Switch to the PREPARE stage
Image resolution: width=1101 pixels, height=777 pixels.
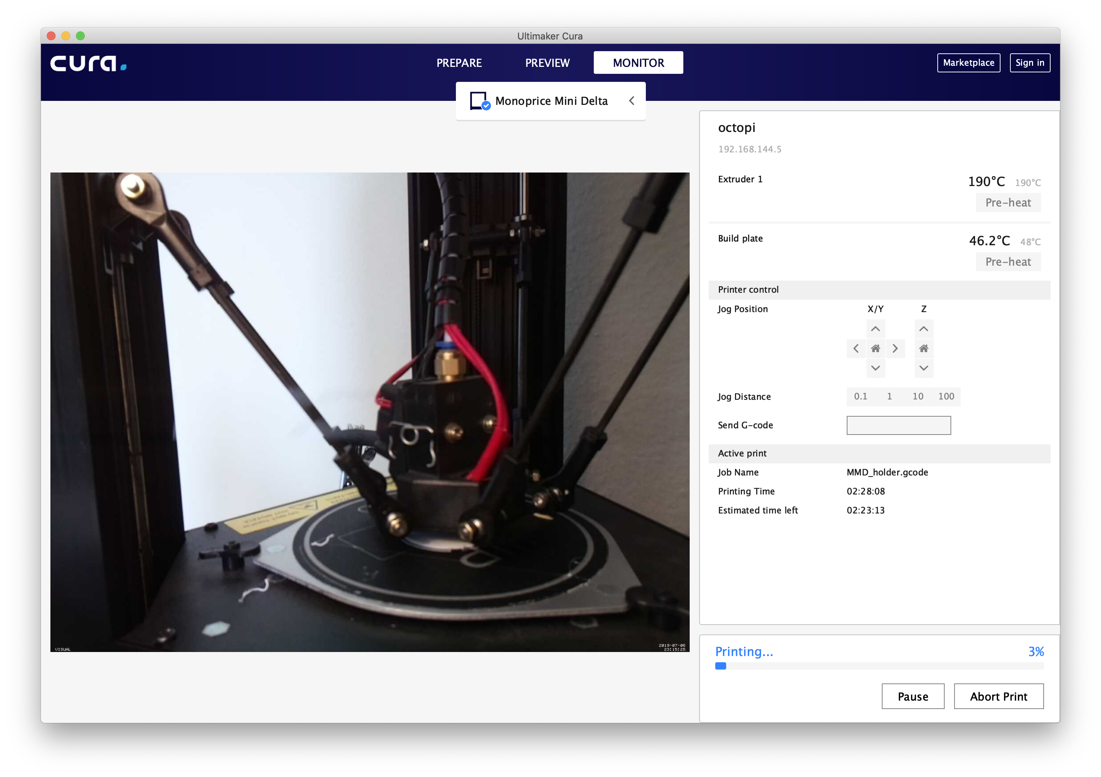[459, 63]
